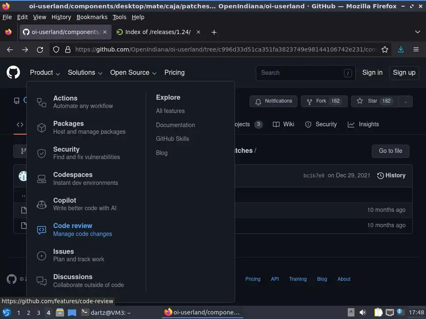Click the History clock icon
The width and height of the screenshot is (426, 319).
pos(380,176)
